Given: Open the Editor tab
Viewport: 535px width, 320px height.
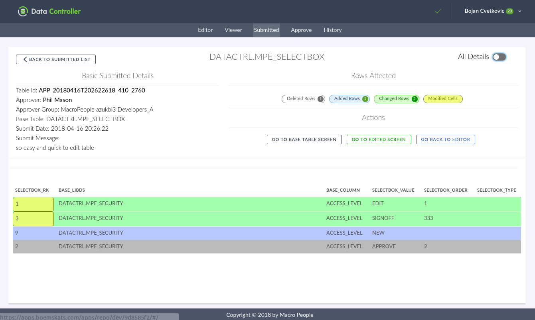Looking at the screenshot, I should [205, 30].
